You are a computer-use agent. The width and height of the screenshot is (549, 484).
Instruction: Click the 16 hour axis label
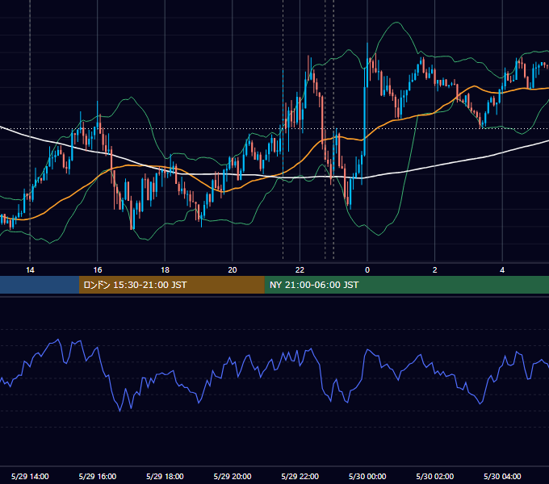98,270
